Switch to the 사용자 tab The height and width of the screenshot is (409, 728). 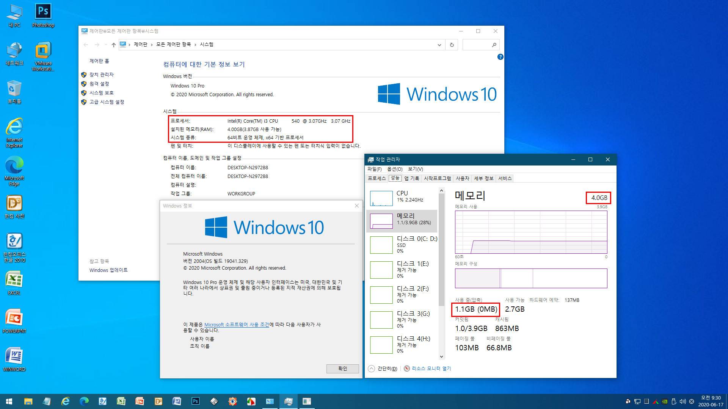coord(462,178)
